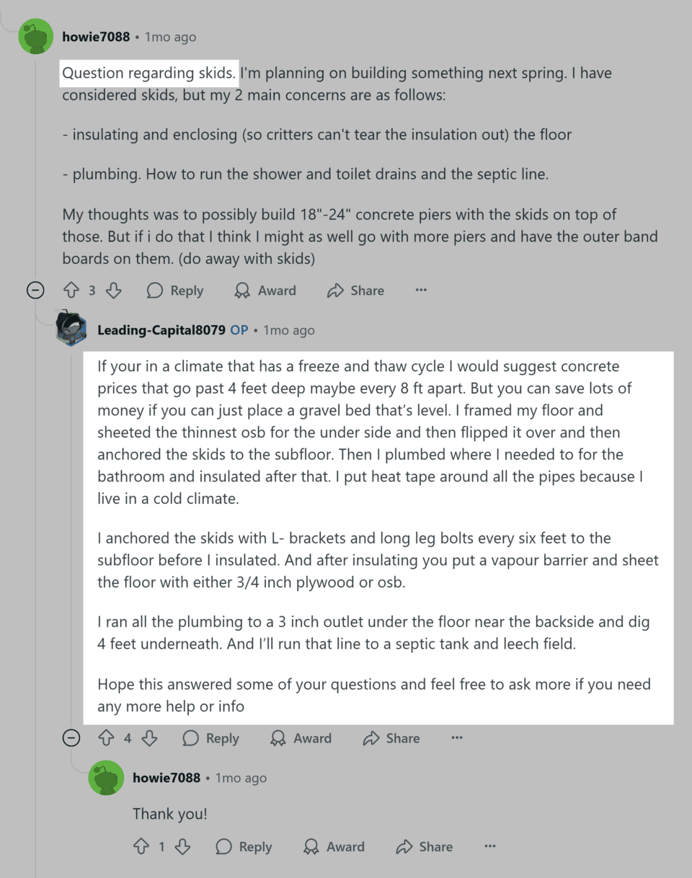Downvote Leading-Capital8079's reply

[150, 737]
